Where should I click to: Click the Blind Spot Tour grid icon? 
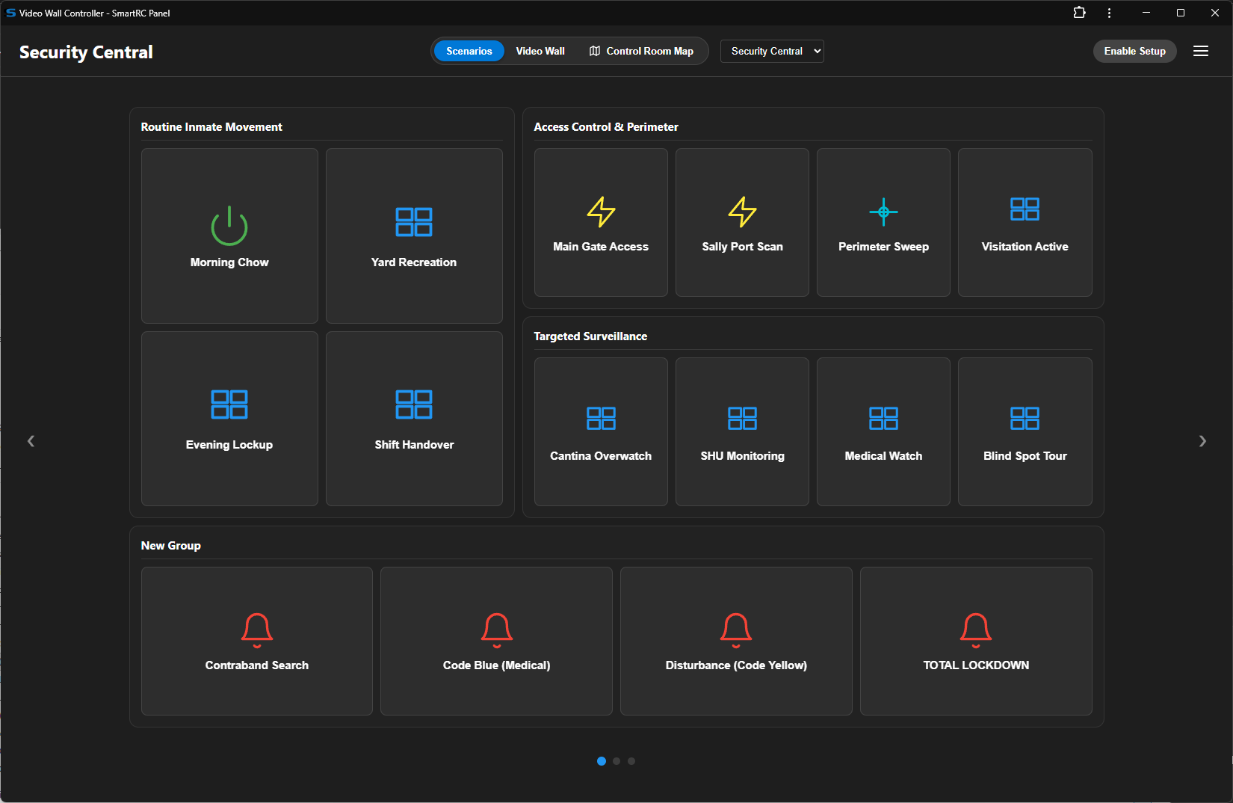click(x=1025, y=419)
